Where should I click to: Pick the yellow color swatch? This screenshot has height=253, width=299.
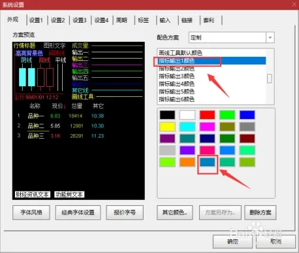[x=167, y=127]
